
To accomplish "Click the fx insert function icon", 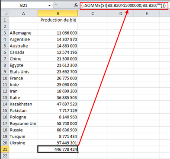I will [x=76, y=6].
